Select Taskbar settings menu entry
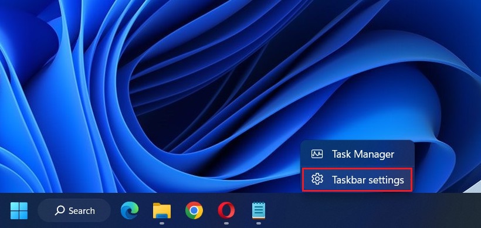The width and height of the screenshot is (481, 228). (357, 180)
